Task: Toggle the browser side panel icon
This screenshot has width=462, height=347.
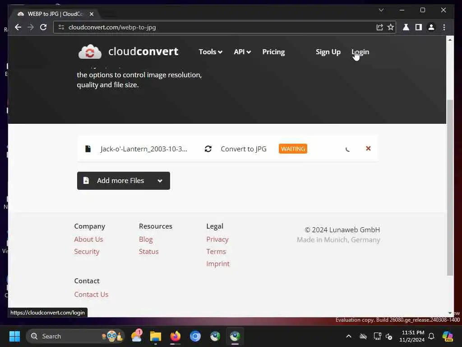Action: [419, 27]
